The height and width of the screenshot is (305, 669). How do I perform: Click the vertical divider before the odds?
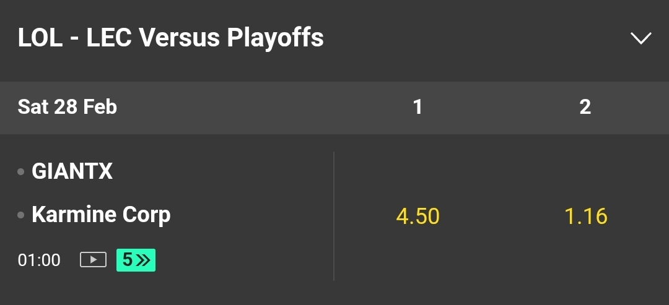tap(334, 217)
